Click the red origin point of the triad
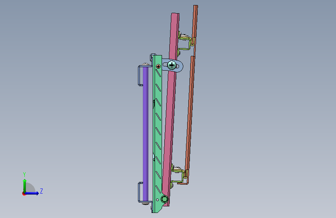The image size is (336, 218). coord(24,194)
